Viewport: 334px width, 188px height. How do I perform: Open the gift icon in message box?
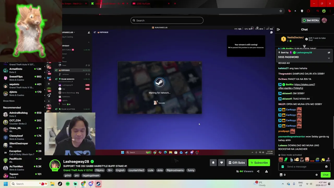tap(282, 167)
